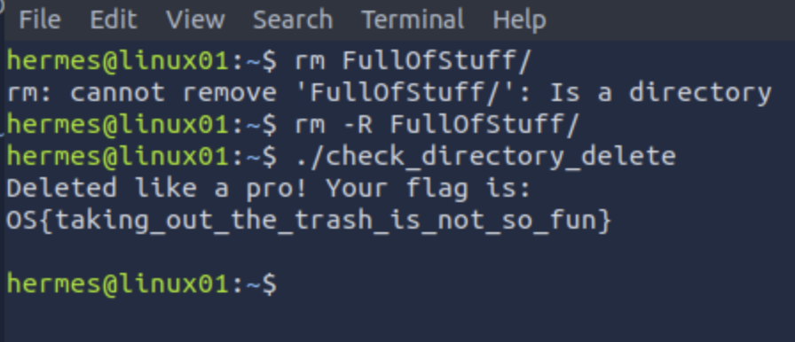Click the ./check_directory_delete command text
Viewport: 795px width, 342px height.
tap(485, 156)
